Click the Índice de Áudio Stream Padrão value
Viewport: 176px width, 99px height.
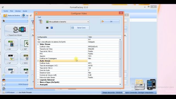(x=90, y=78)
